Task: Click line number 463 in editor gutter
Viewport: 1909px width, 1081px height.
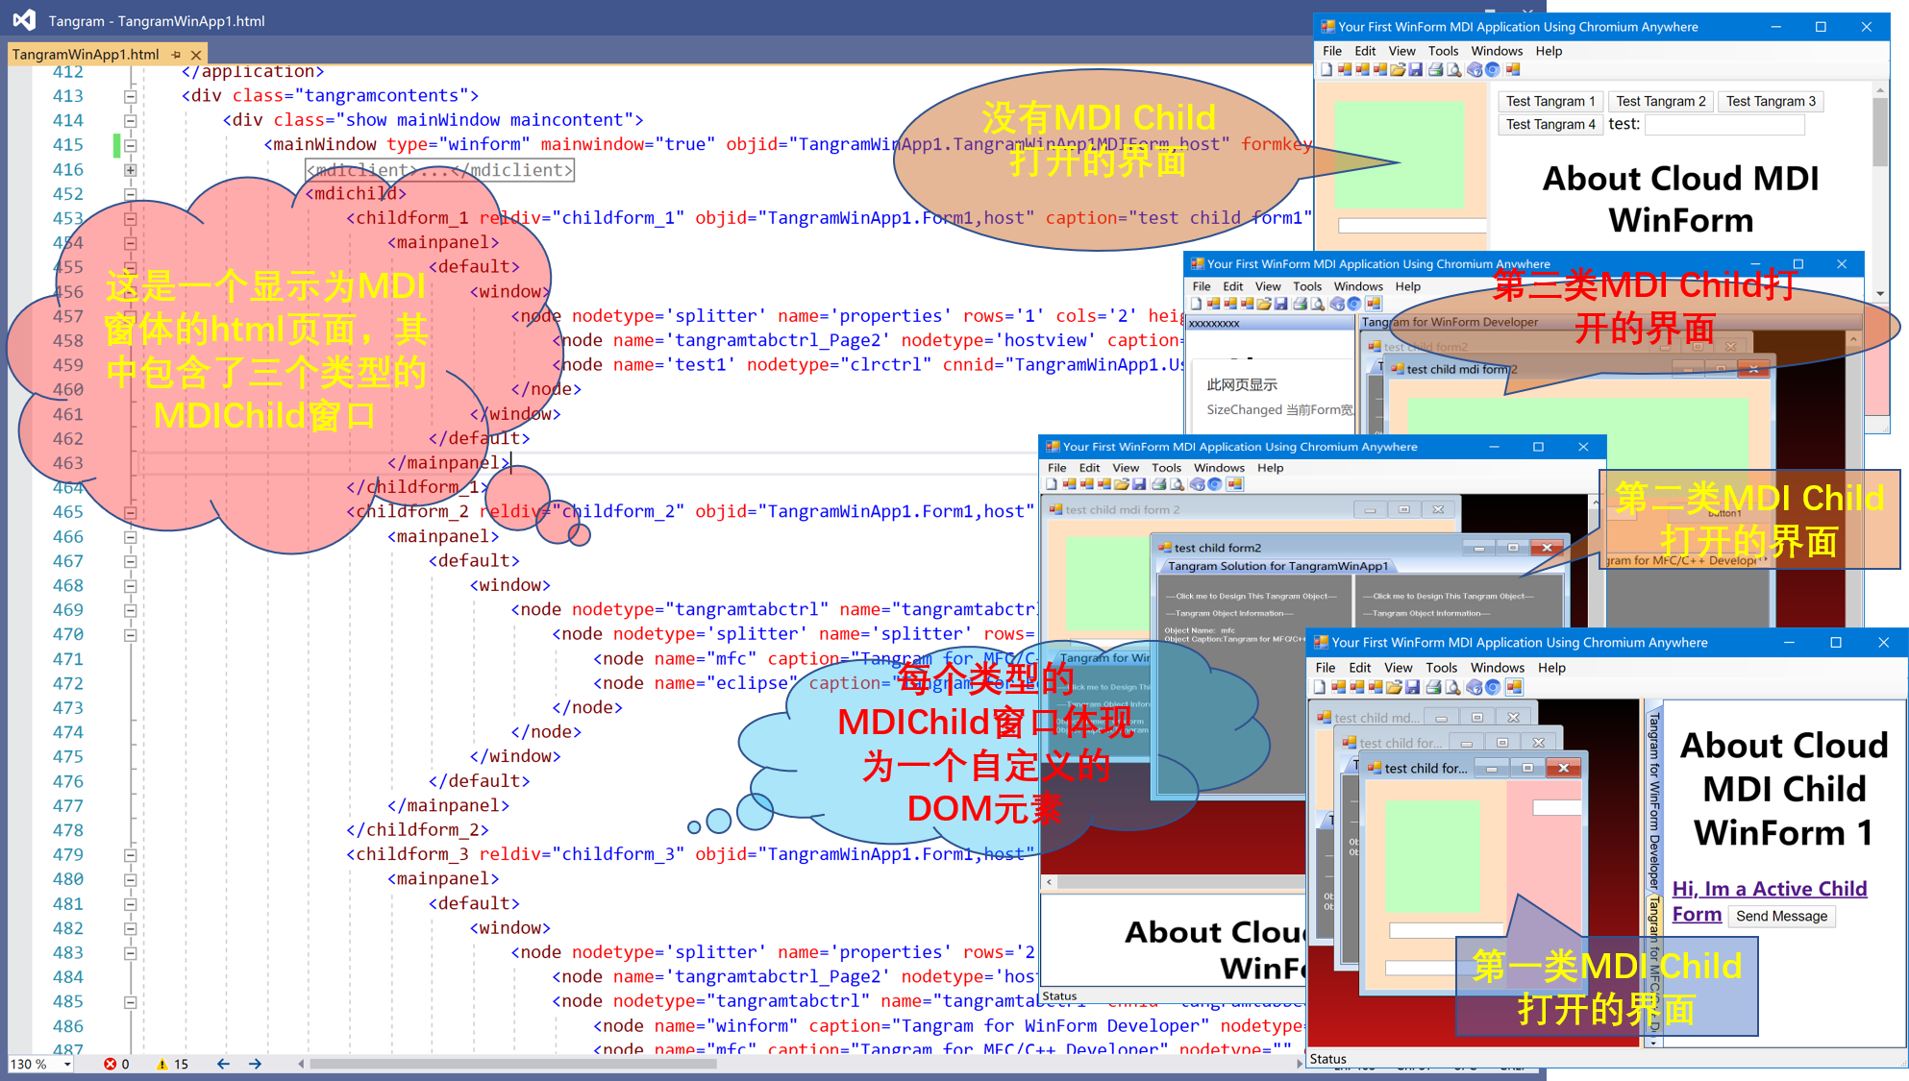Action: (68, 463)
